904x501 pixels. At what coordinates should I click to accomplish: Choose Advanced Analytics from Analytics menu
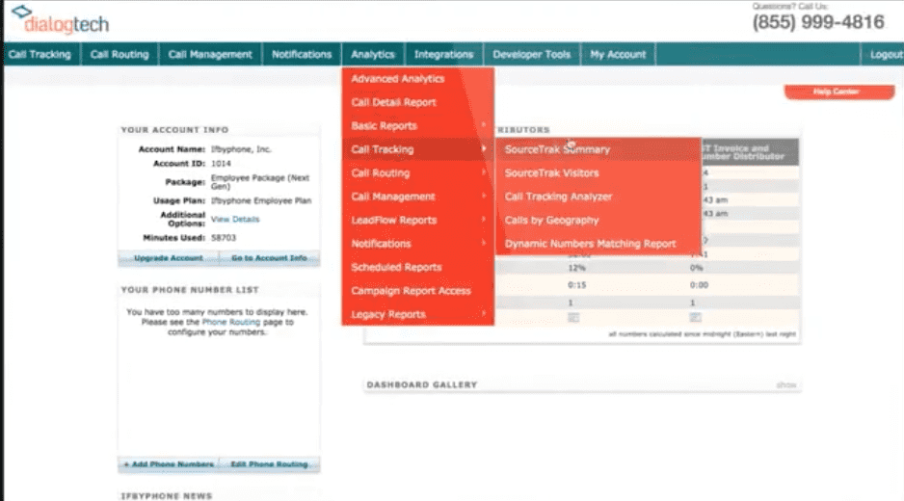click(x=397, y=79)
